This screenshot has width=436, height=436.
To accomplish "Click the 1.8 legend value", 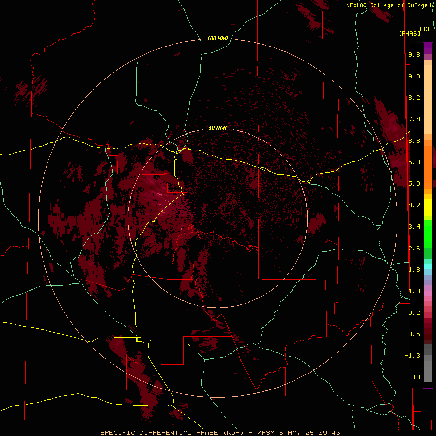I will click(x=414, y=270).
